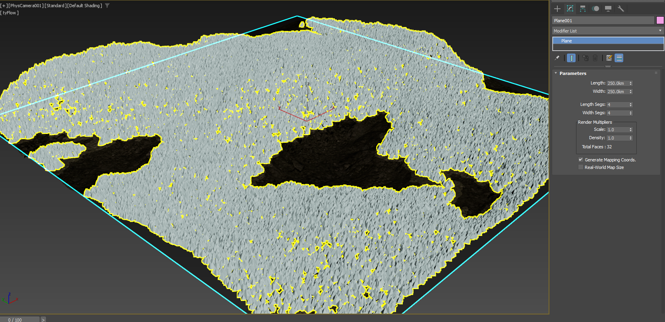Toggle Show End Result tube icon
This screenshot has height=322, width=665.
[x=571, y=58]
